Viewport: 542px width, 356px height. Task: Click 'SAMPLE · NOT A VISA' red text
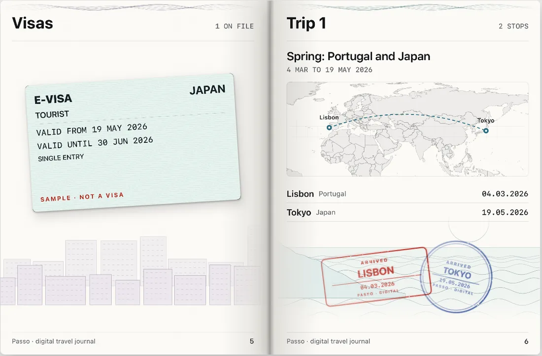pos(82,197)
